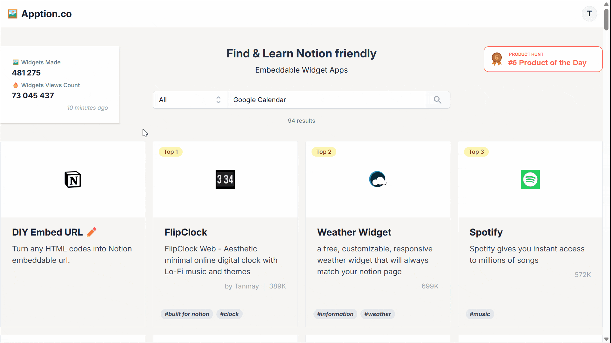Click the 389K view count
The height and width of the screenshot is (343, 611).
[x=278, y=286]
